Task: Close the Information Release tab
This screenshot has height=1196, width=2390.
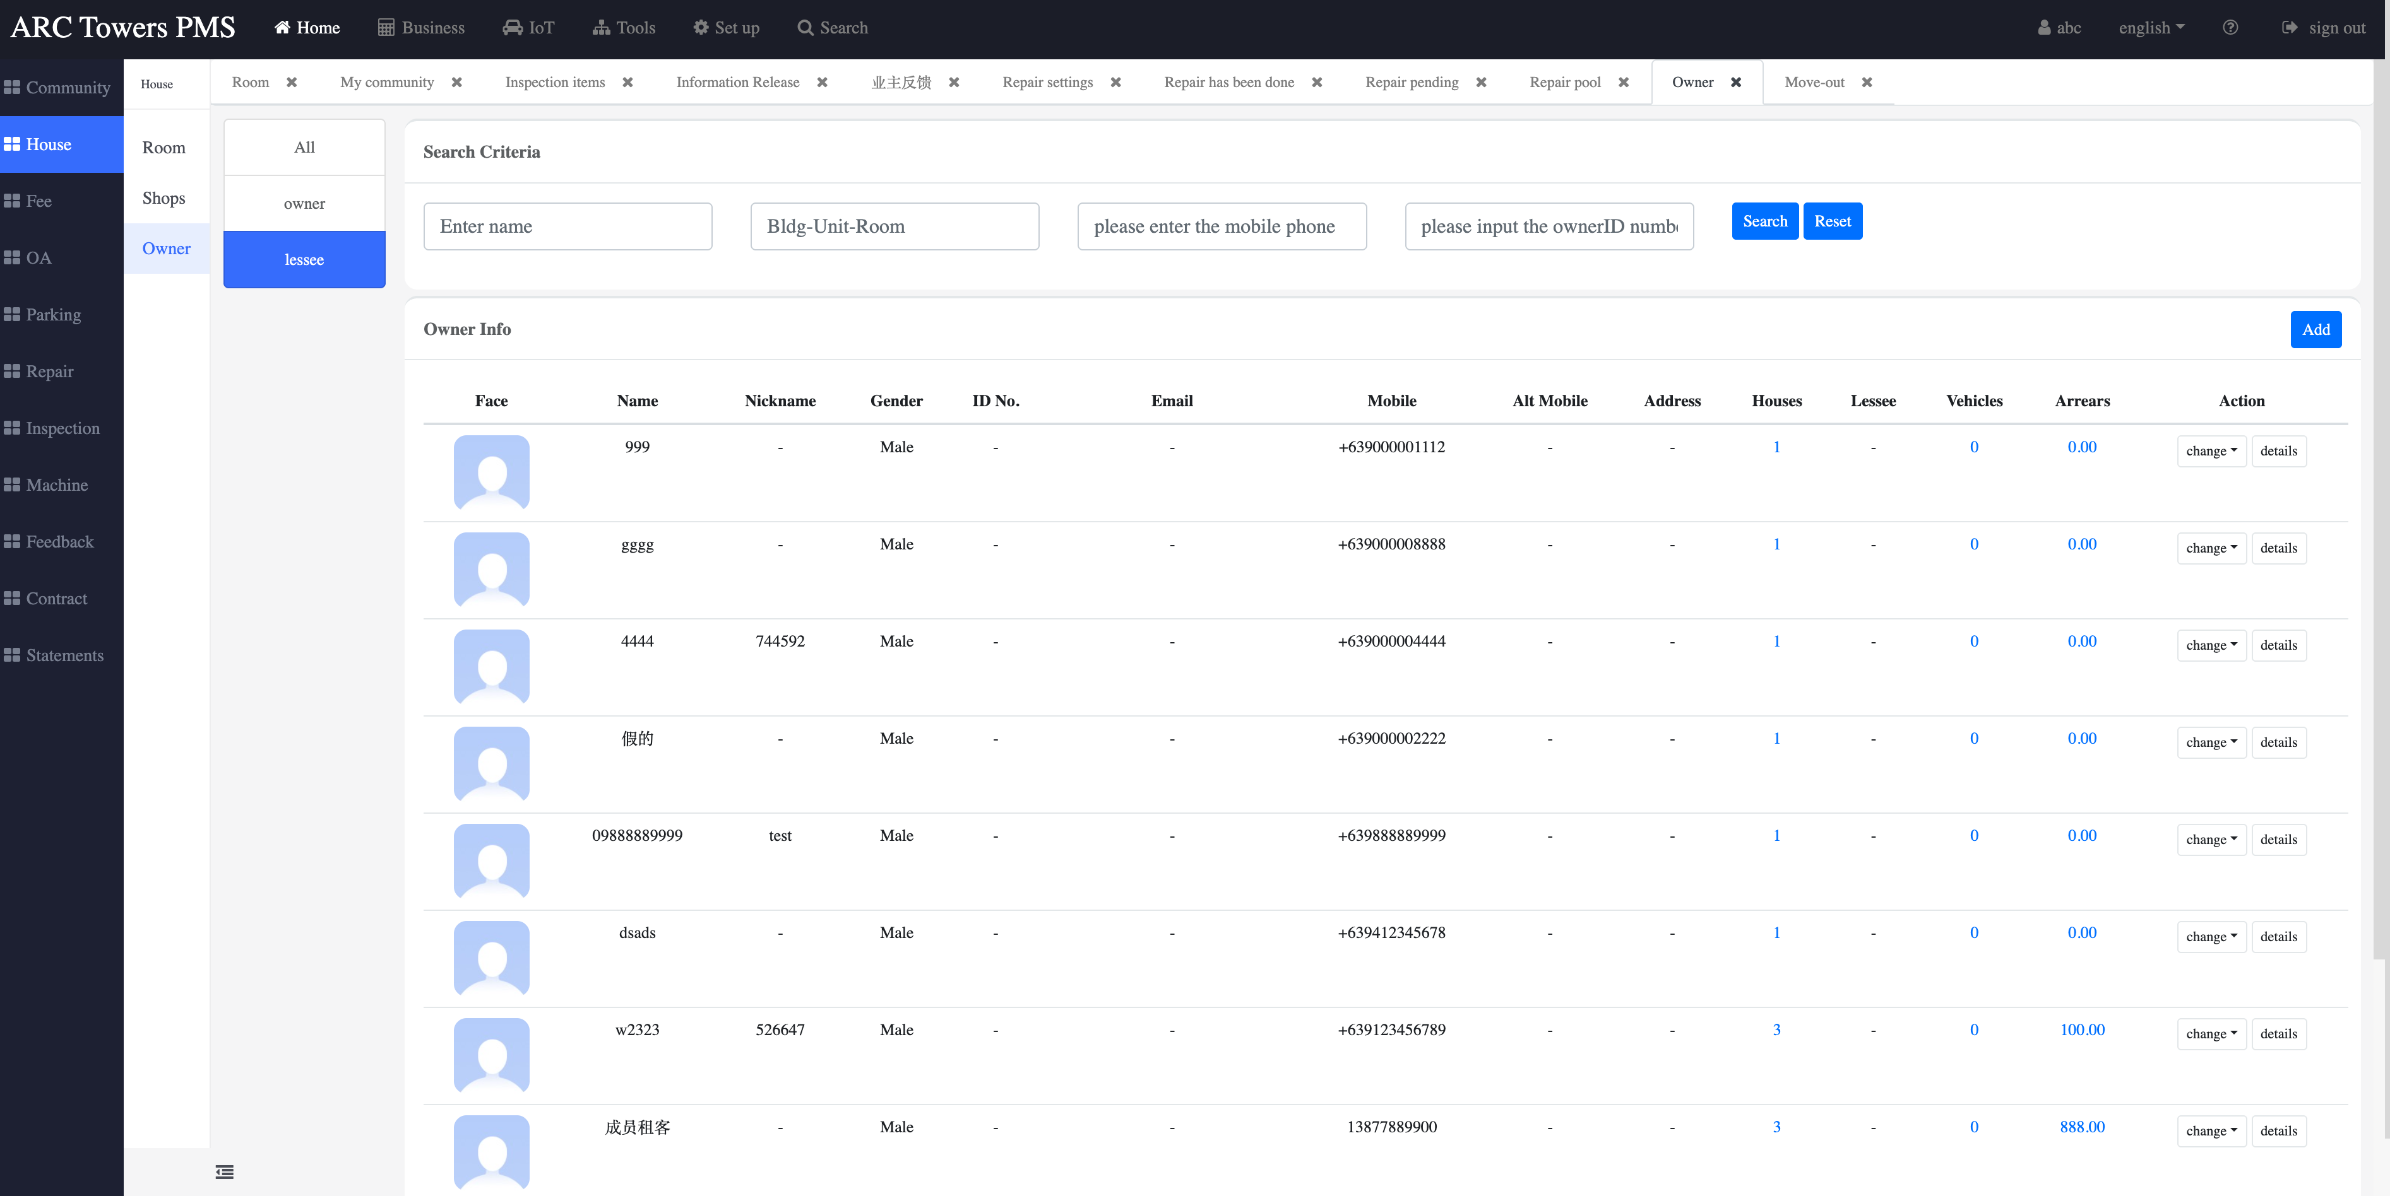Action: click(822, 83)
